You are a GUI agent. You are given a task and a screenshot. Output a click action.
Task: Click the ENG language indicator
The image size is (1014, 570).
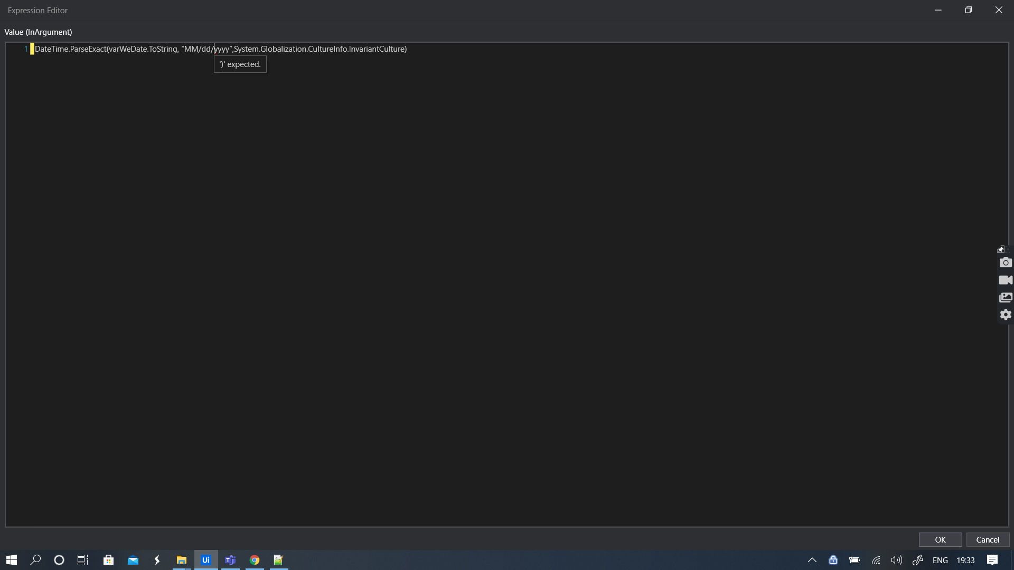(x=940, y=560)
